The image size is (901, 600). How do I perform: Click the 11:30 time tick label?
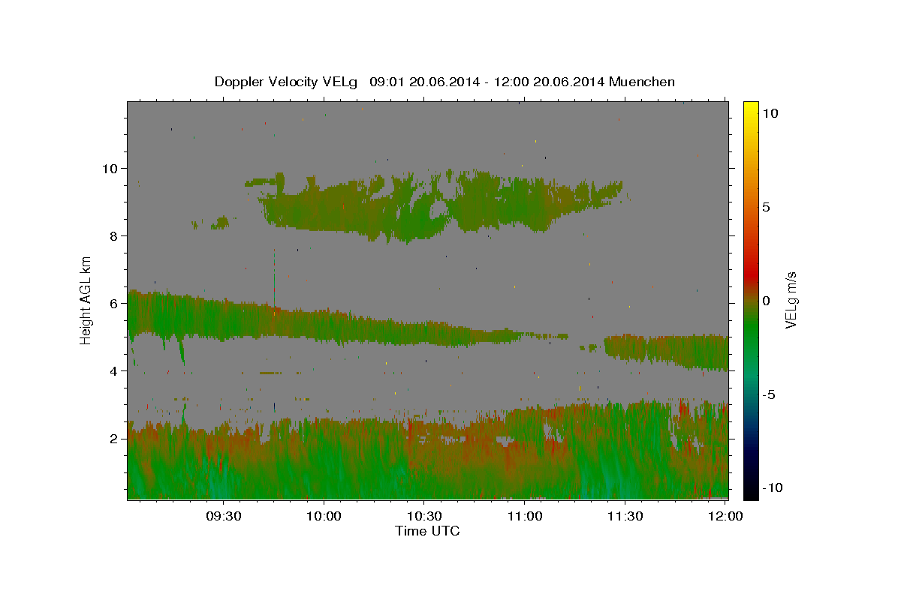[x=625, y=516]
